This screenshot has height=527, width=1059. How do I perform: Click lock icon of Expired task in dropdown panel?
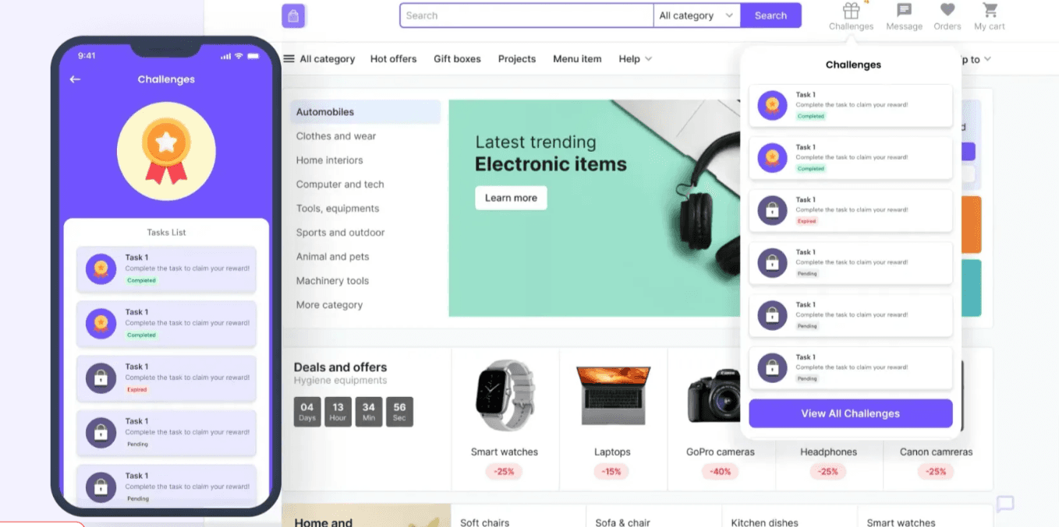click(772, 210)
